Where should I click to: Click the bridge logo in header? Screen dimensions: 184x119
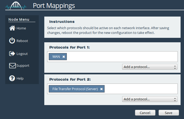click(x=16, y=6)
